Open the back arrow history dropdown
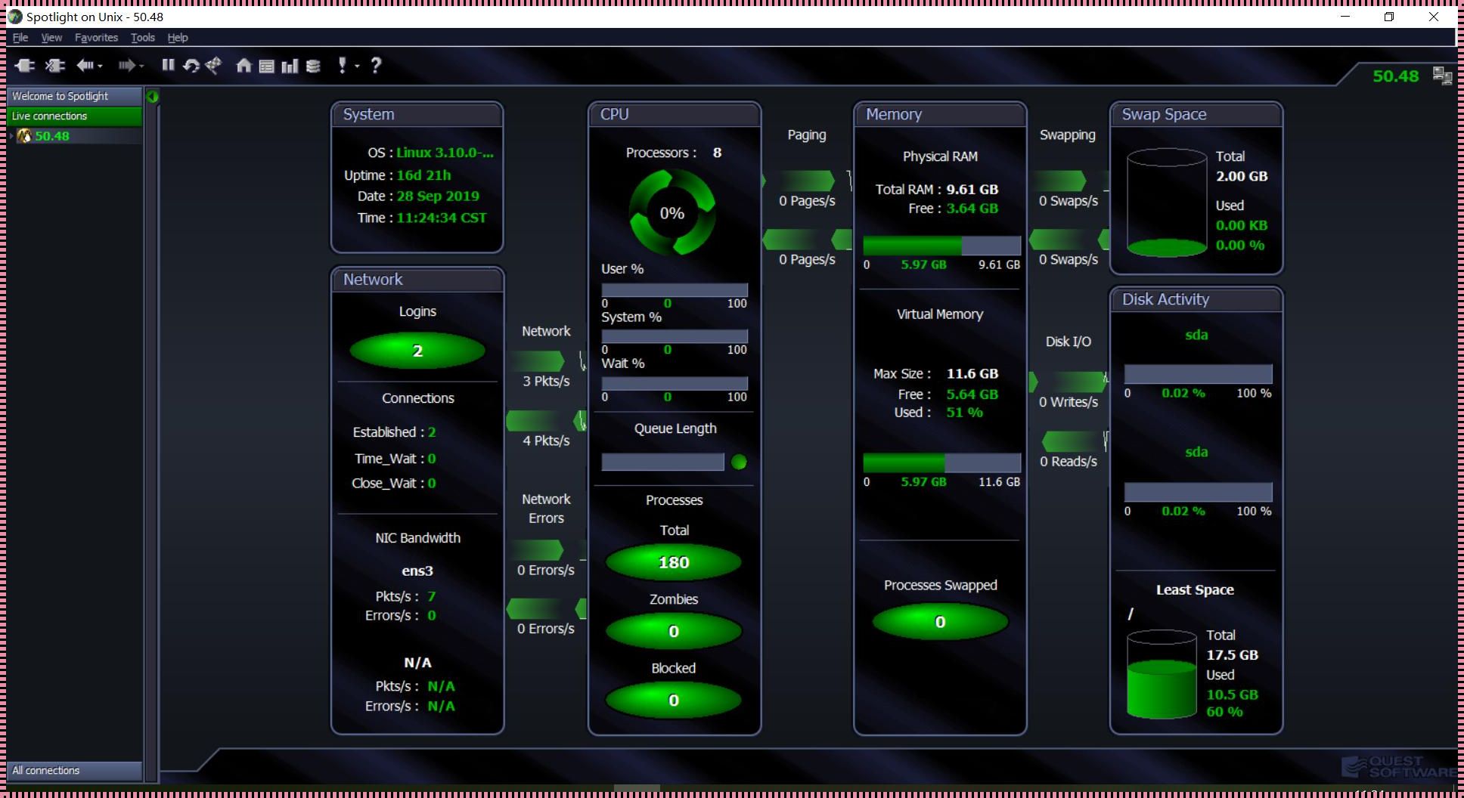The height and width of the screenshot is (798, 1464). tap(100, 66)
